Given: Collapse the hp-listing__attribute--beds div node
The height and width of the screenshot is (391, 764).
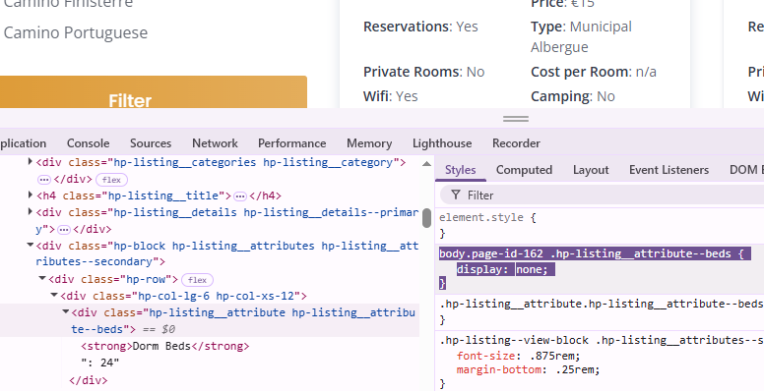Looking at the screenshot, I should 66,311.
